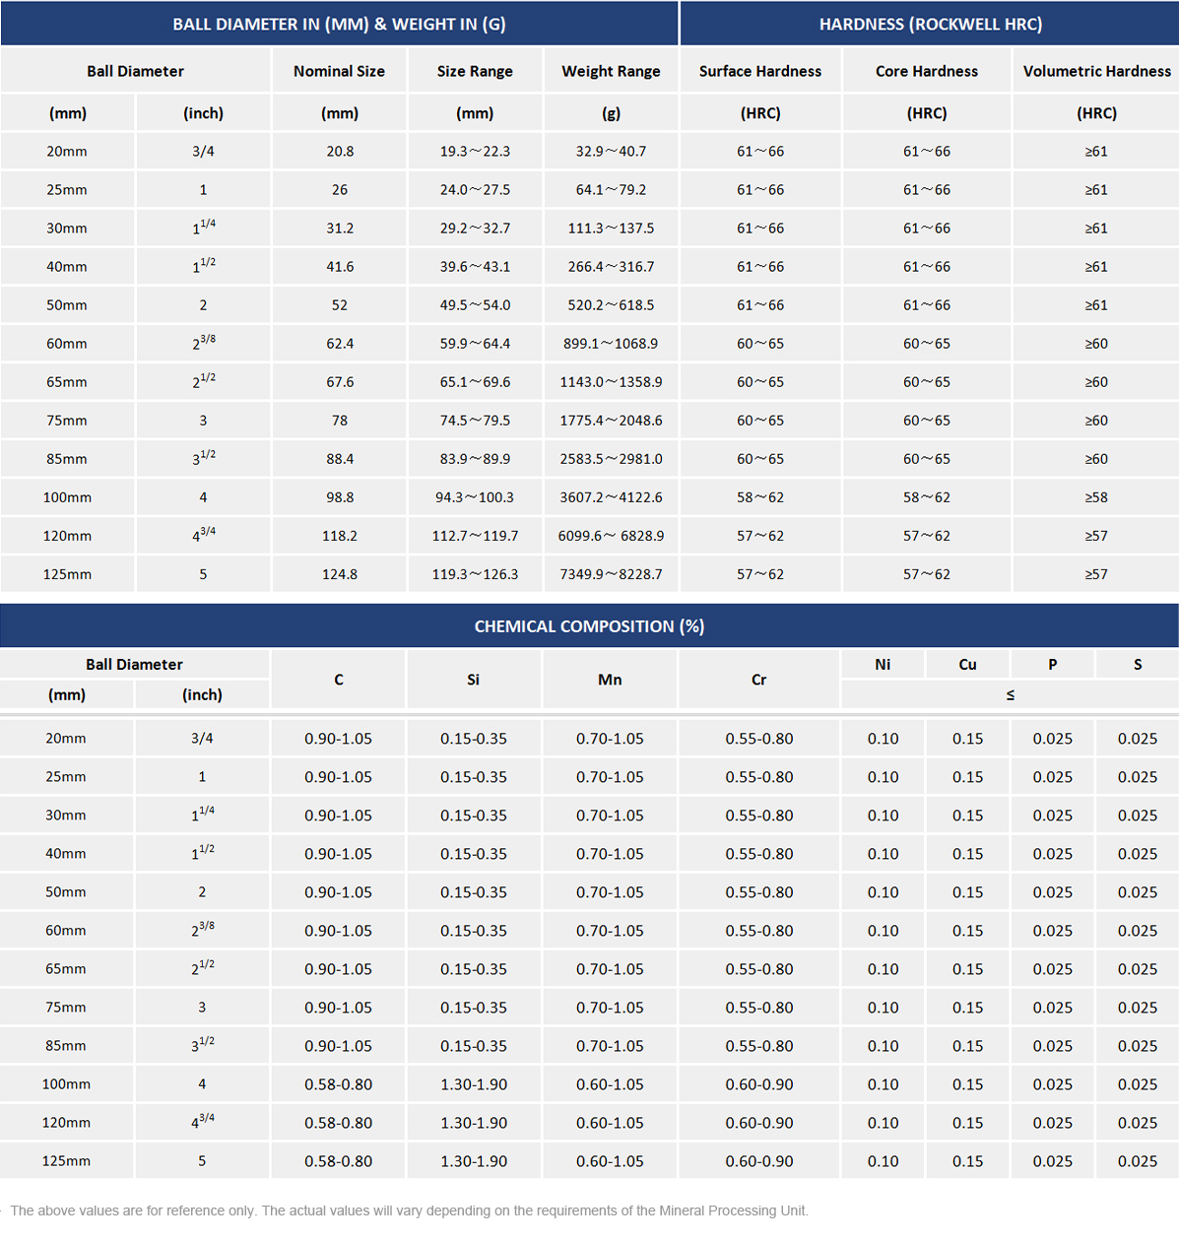The height and width of the screenshot is (1242, 1179).
Task: Click the size range cell 59.9~64.4
Action: [x=475, y=344]
